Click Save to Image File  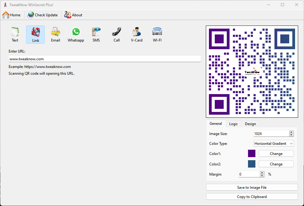pyautogui.click(x=252, y=187)
